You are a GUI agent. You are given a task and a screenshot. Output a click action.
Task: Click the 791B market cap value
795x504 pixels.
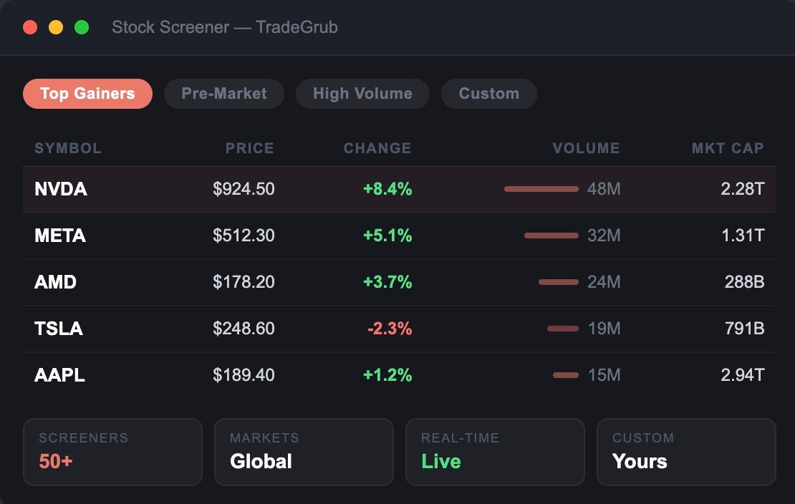(744, 329)
